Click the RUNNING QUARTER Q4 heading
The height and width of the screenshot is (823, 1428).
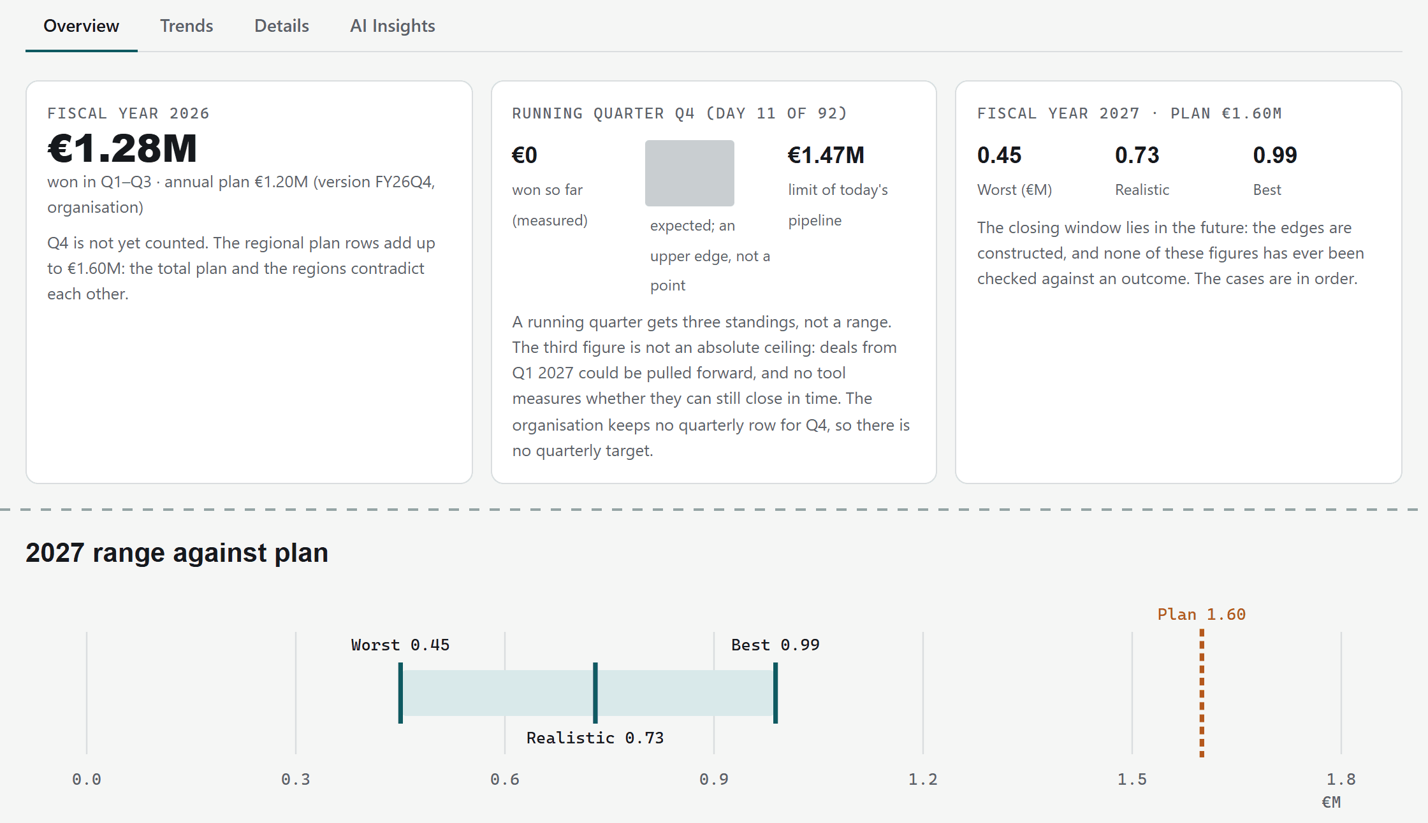pos(680,113)
